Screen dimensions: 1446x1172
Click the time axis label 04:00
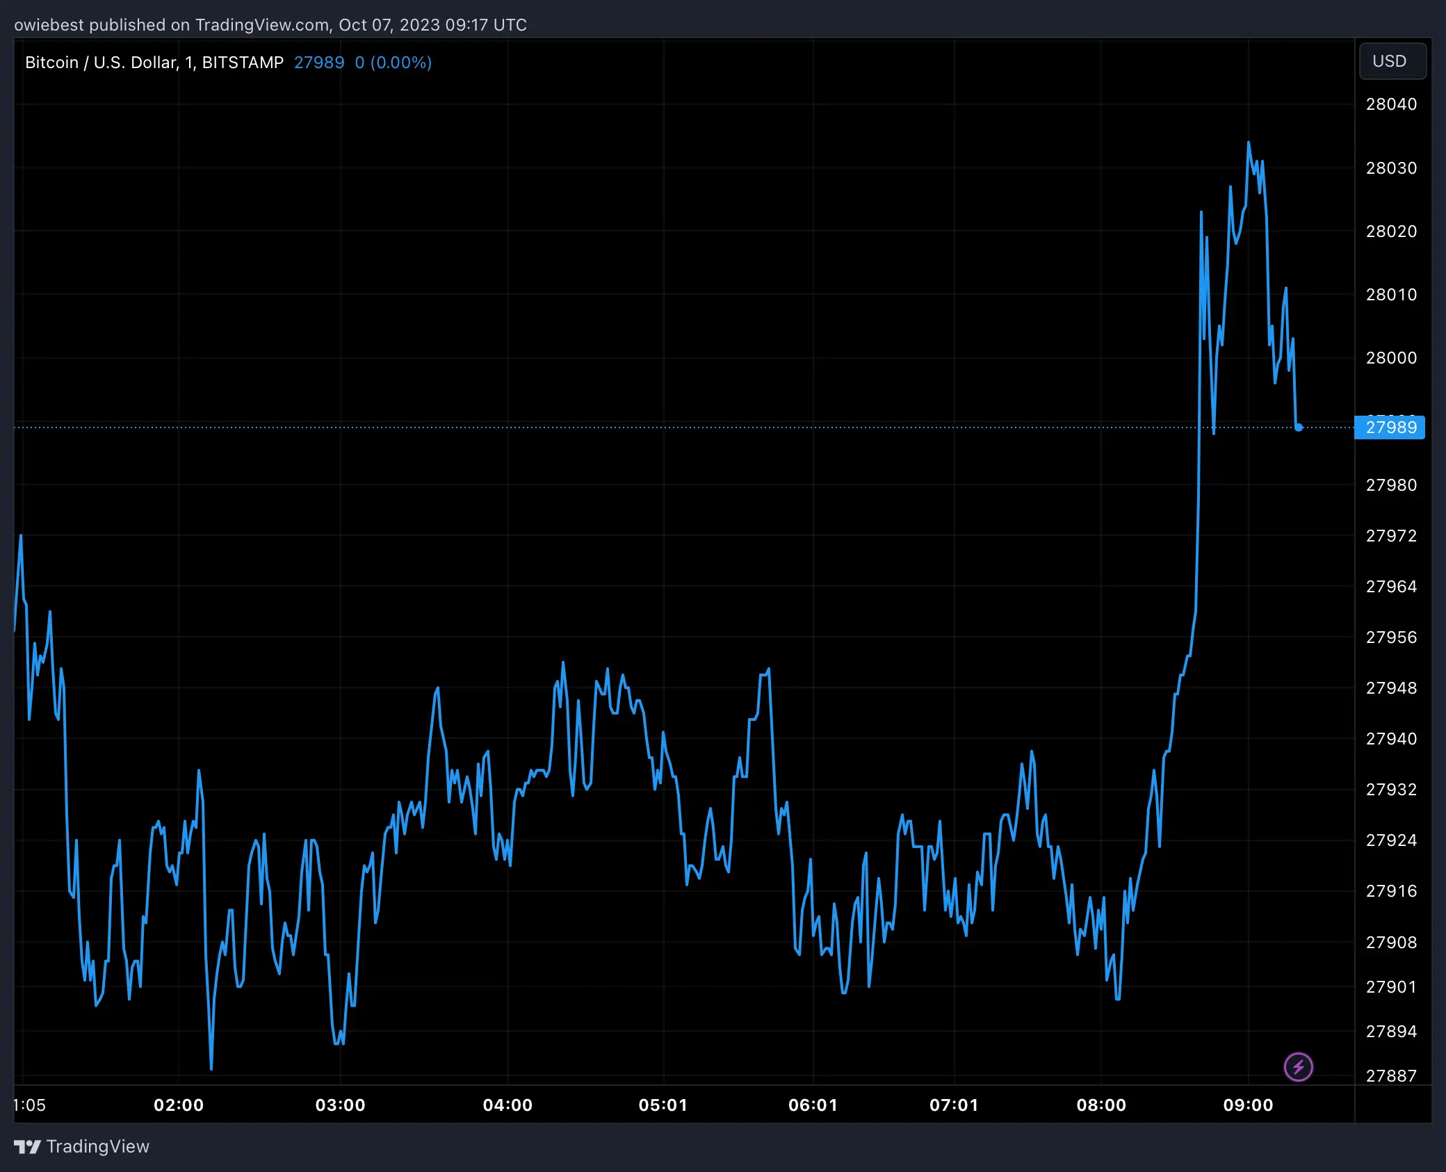point(508,1105)
